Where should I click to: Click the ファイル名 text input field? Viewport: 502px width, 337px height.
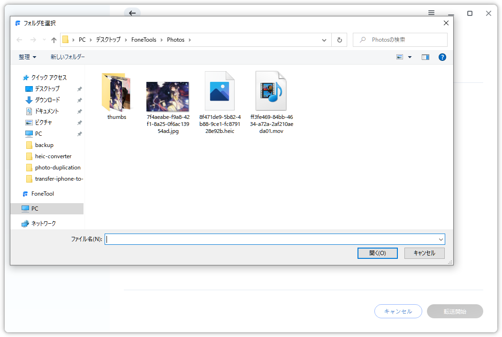(x=272, y=239)
